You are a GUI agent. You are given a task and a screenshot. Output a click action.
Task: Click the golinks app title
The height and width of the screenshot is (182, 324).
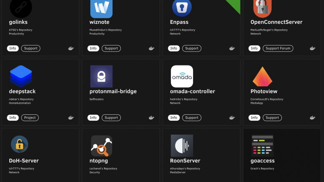[x=18, y=22]
